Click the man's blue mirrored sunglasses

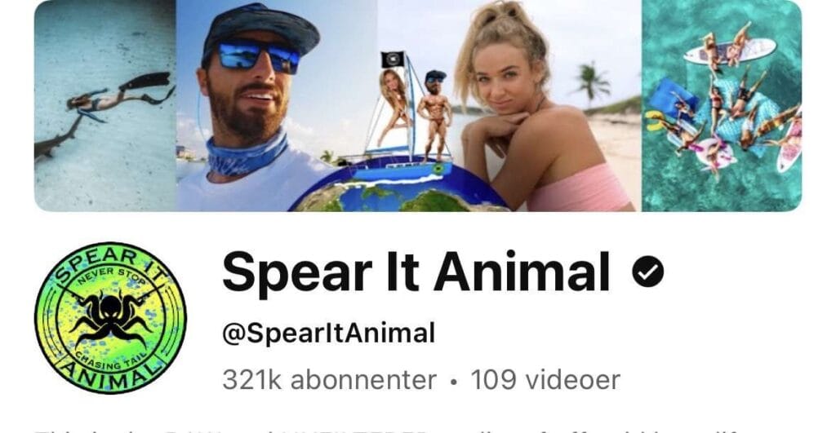click(x=259, y=56)
